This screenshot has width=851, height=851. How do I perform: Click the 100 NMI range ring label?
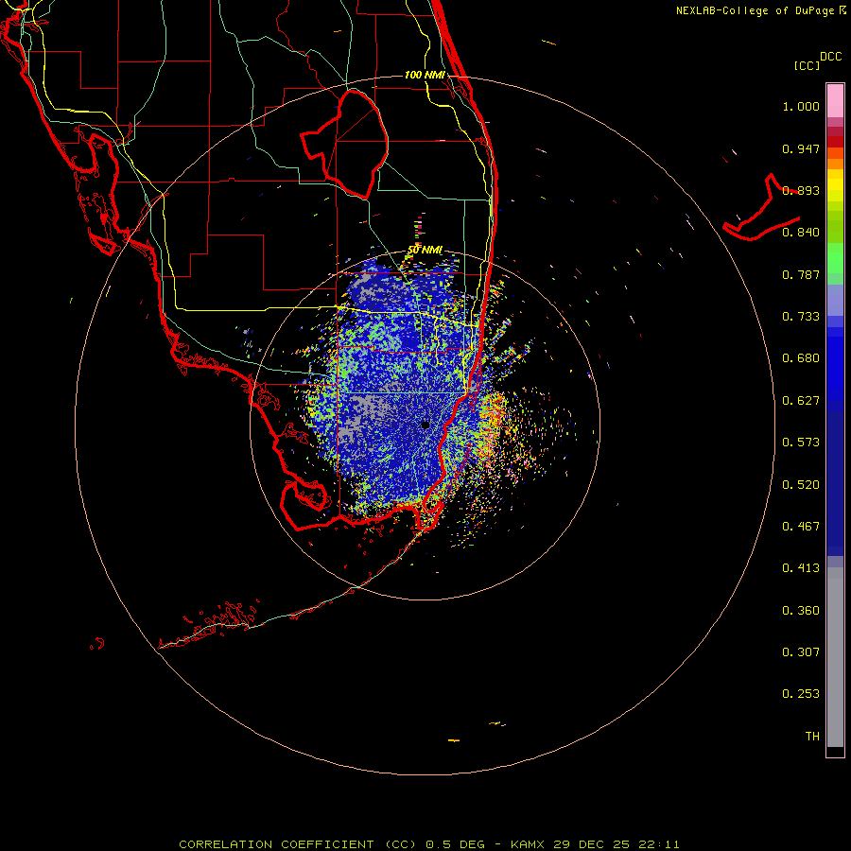point(425,75)
